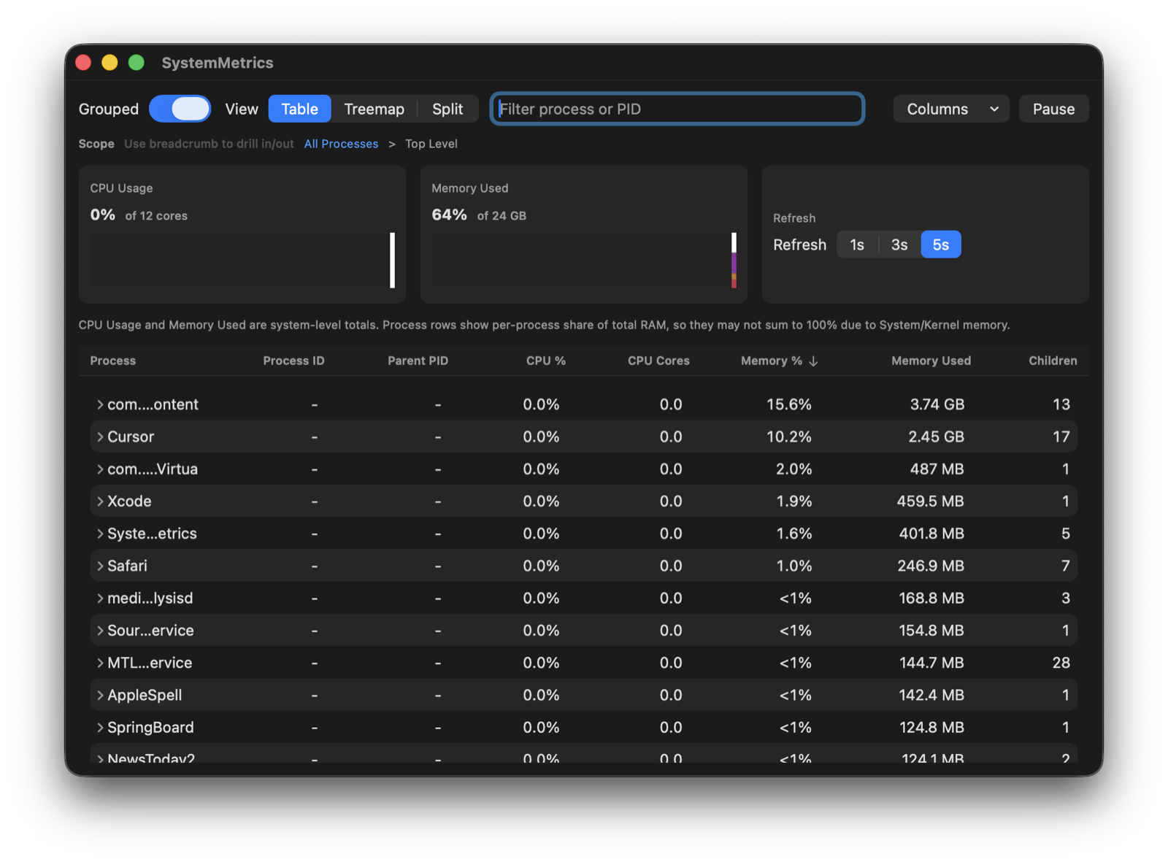Viewport: 1168px width, 862px height.
Task: Select the 3s refresh interval
Action: coord(899,245)
